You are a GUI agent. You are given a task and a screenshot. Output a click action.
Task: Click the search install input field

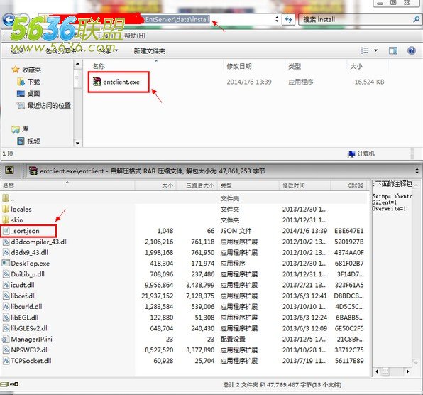[356, 19]
